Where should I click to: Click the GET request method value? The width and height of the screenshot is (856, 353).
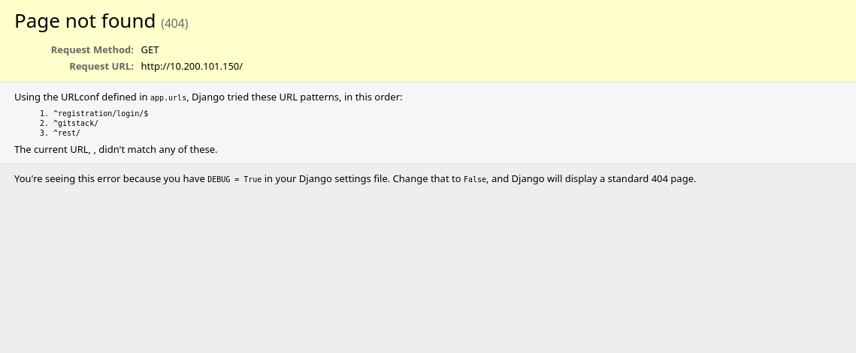click(x=150, y=49)
